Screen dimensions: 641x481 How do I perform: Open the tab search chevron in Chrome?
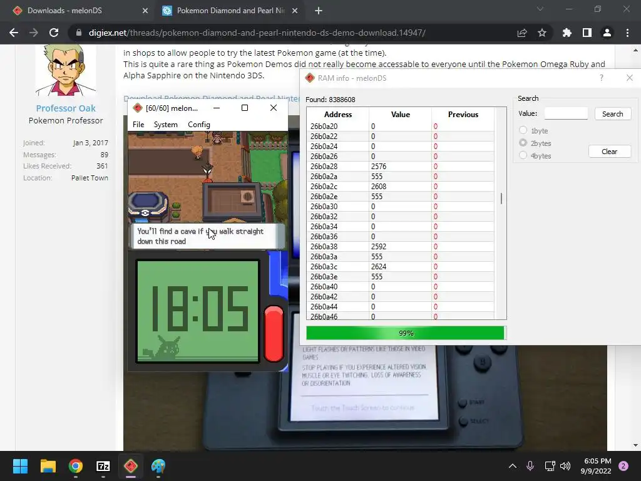click(x=540, y=9)
